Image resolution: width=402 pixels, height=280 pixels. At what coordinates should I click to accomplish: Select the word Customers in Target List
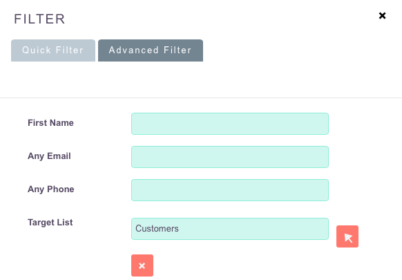pyautogui.click(x=157, y=228)
